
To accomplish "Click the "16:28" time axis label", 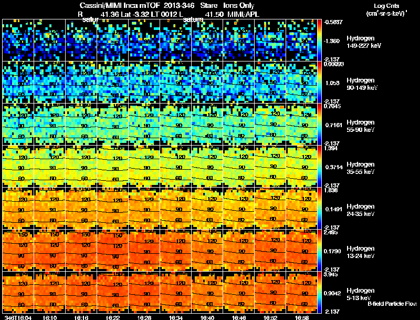I will [144, 317].
